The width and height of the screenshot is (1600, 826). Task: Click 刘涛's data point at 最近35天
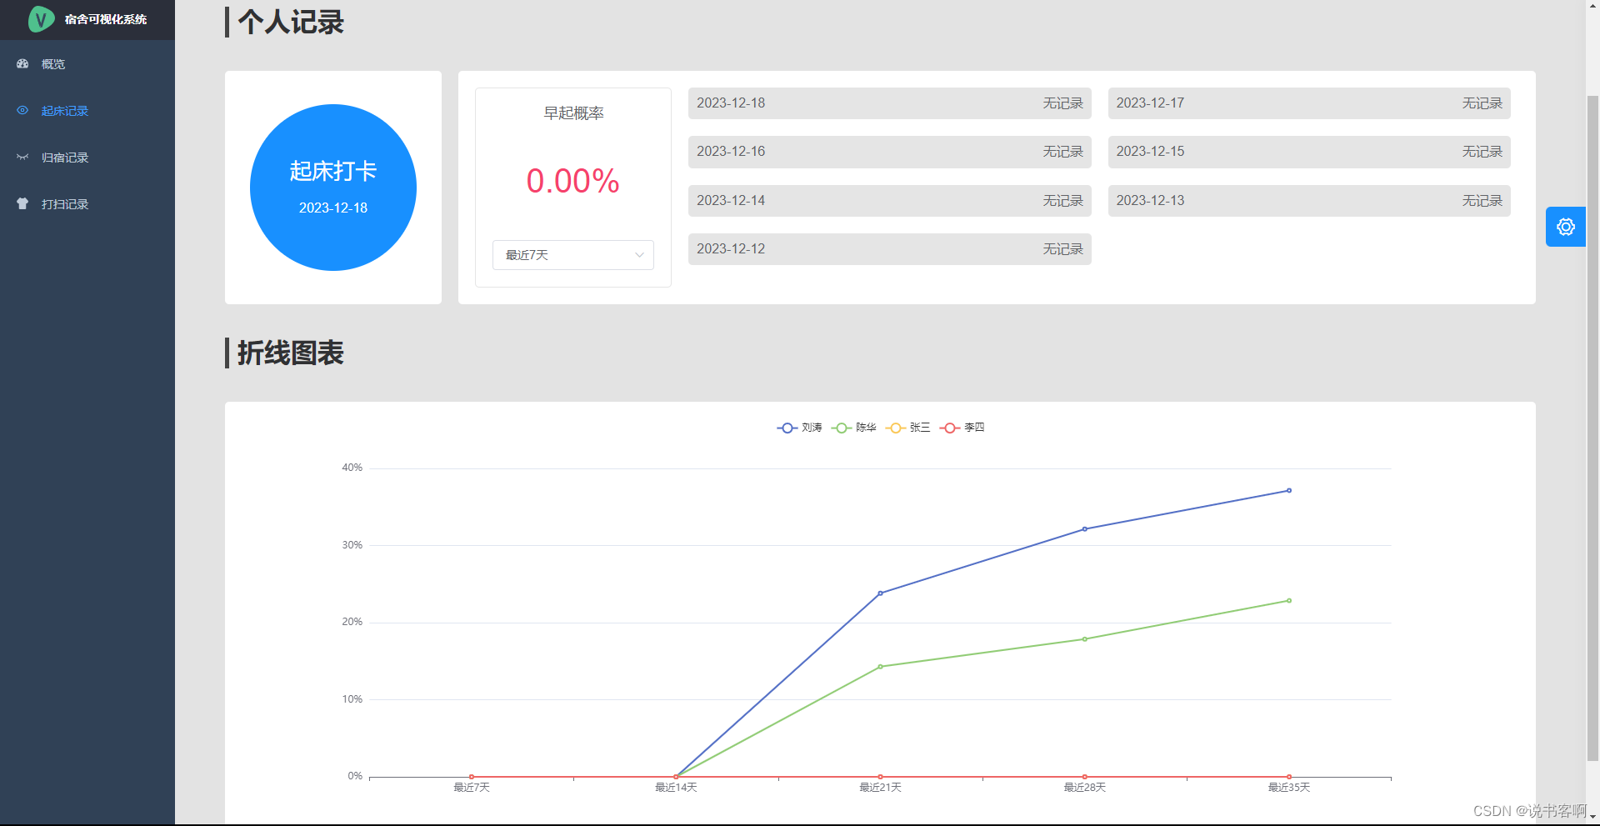pos(1289,491)
